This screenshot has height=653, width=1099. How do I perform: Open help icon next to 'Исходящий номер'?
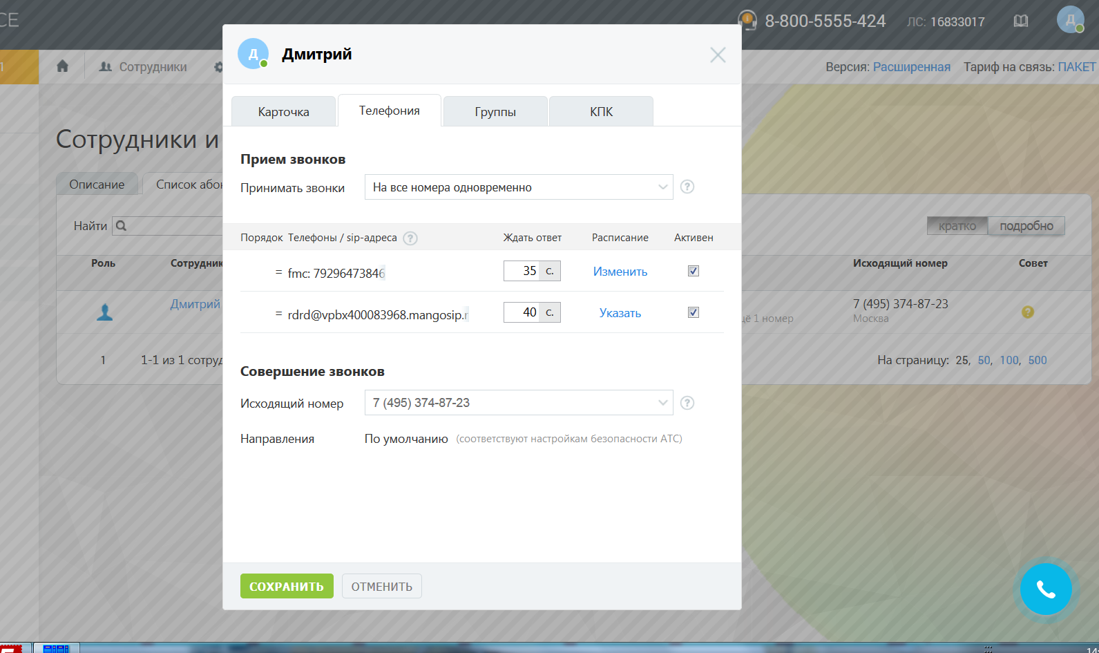click(x=687, y=403)
